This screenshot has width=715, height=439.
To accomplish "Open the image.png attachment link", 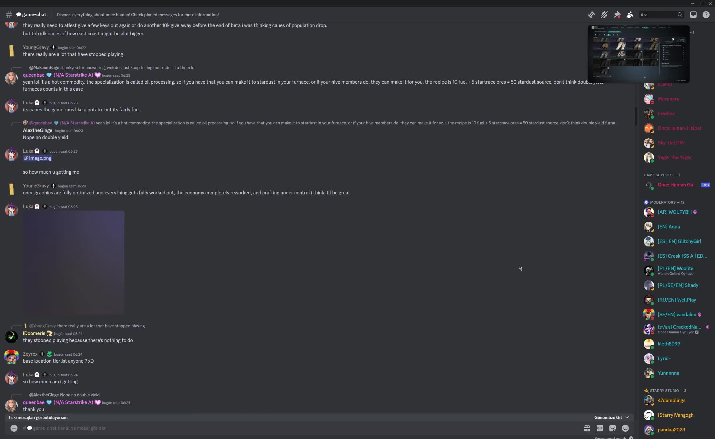I will click(x=40, y=158).
